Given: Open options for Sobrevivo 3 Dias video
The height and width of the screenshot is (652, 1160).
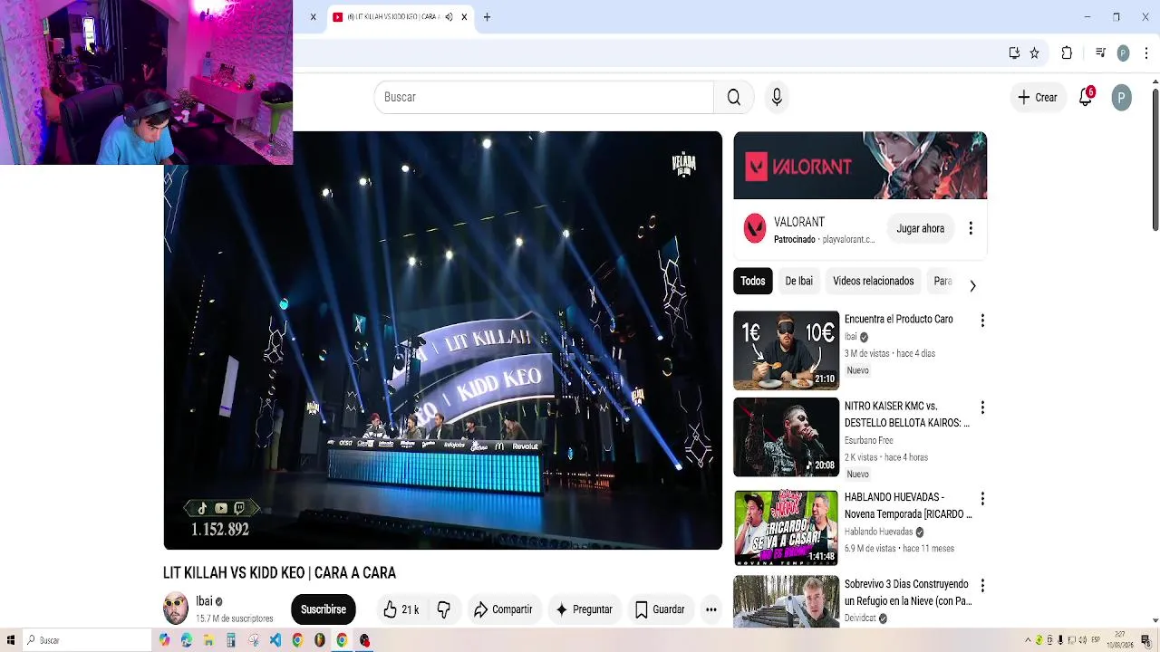Looking at the screenshot, I should click(982, 586).
